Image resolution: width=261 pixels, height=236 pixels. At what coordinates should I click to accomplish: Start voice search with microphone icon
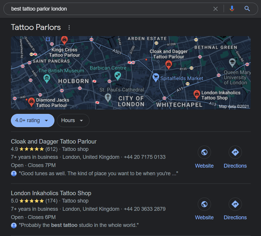[x=232, y=9]
